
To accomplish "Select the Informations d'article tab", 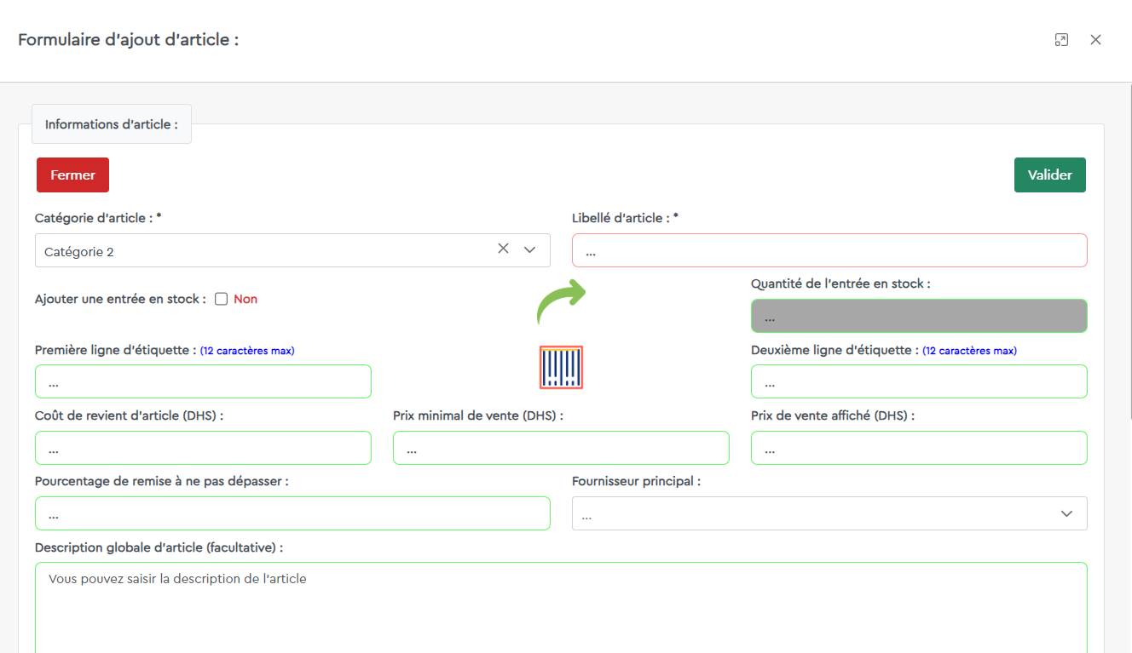I will click(112, 124).
